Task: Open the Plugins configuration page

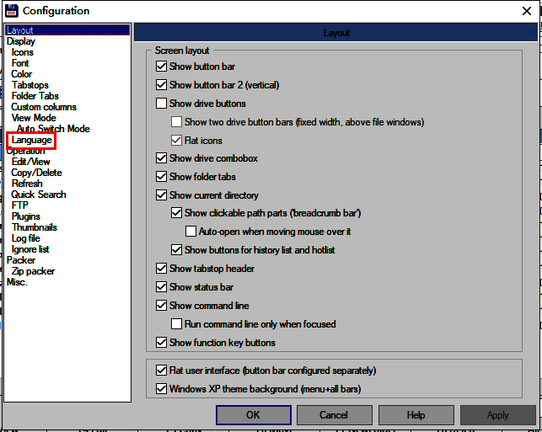Action: [25, 216]
